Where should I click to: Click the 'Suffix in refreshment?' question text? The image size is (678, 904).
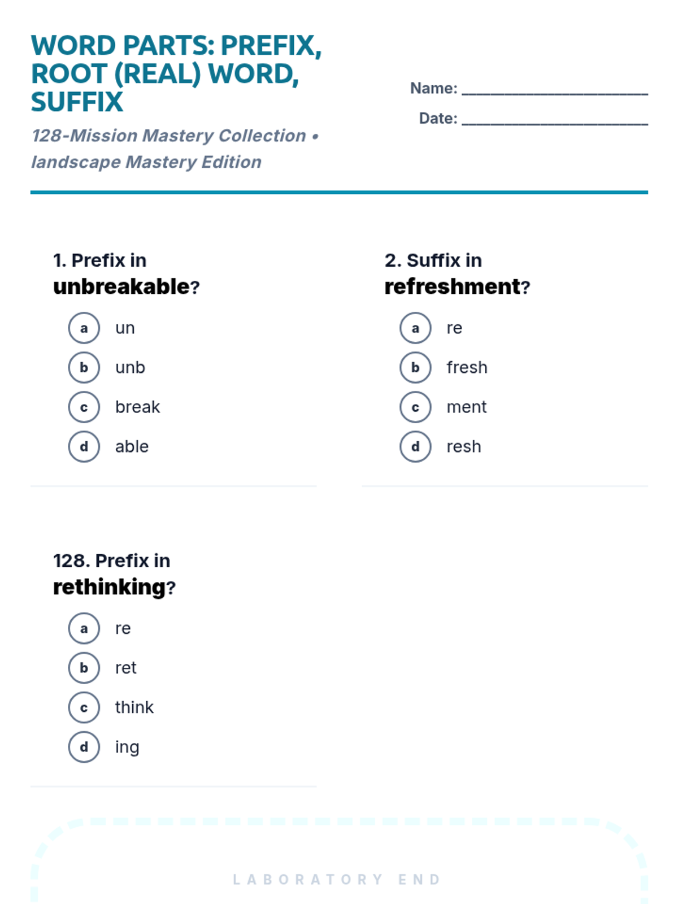coord(457,274)
